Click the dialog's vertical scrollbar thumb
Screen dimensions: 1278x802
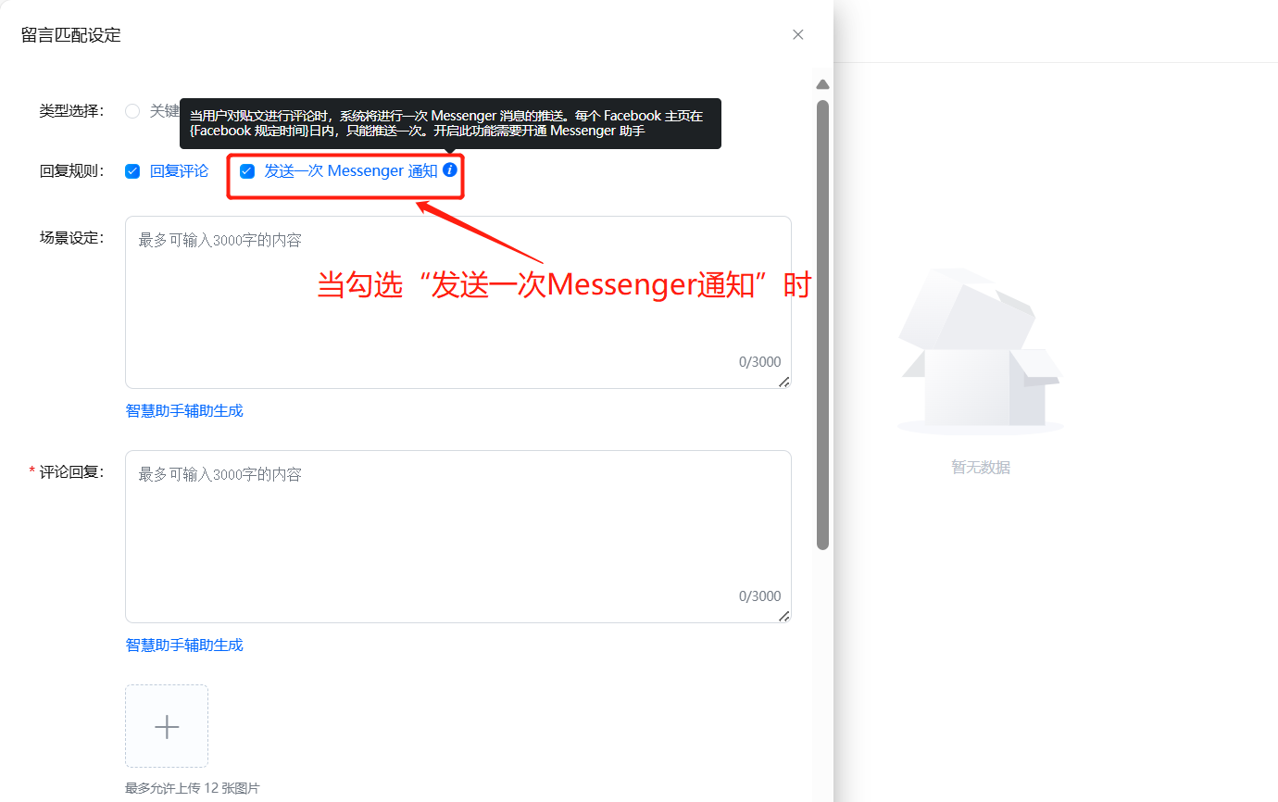pos(822,324)
